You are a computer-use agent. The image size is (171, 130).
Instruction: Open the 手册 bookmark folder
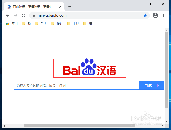(x=41, y=23)
